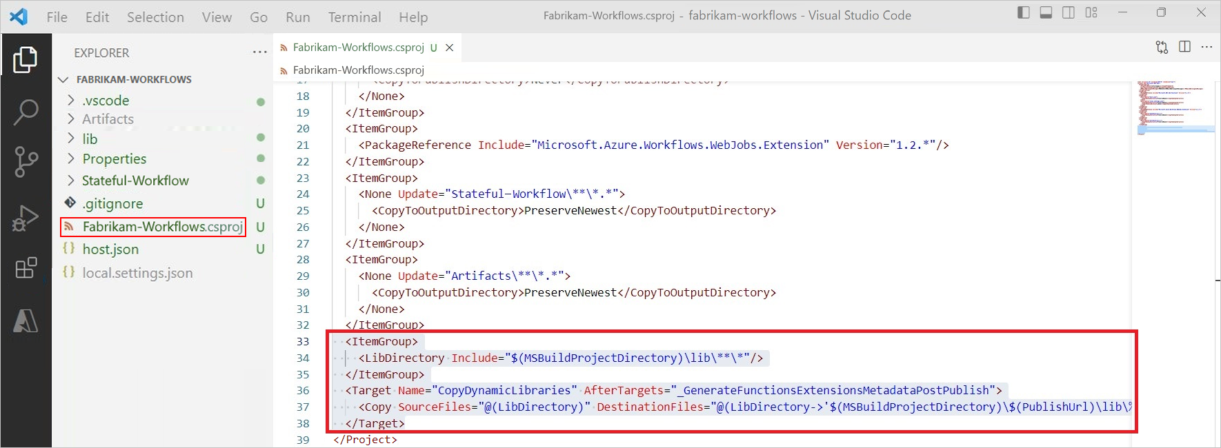
Task: Toggle the bottom panel layout button
Action: click(x=1046, y=12)
